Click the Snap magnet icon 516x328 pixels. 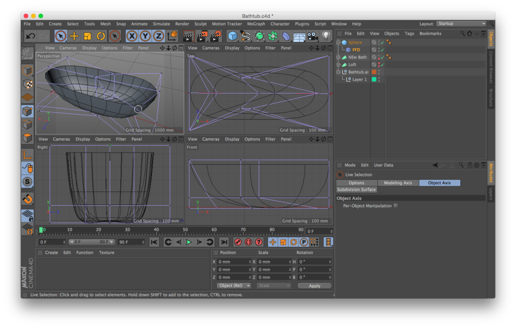(28, 198)
